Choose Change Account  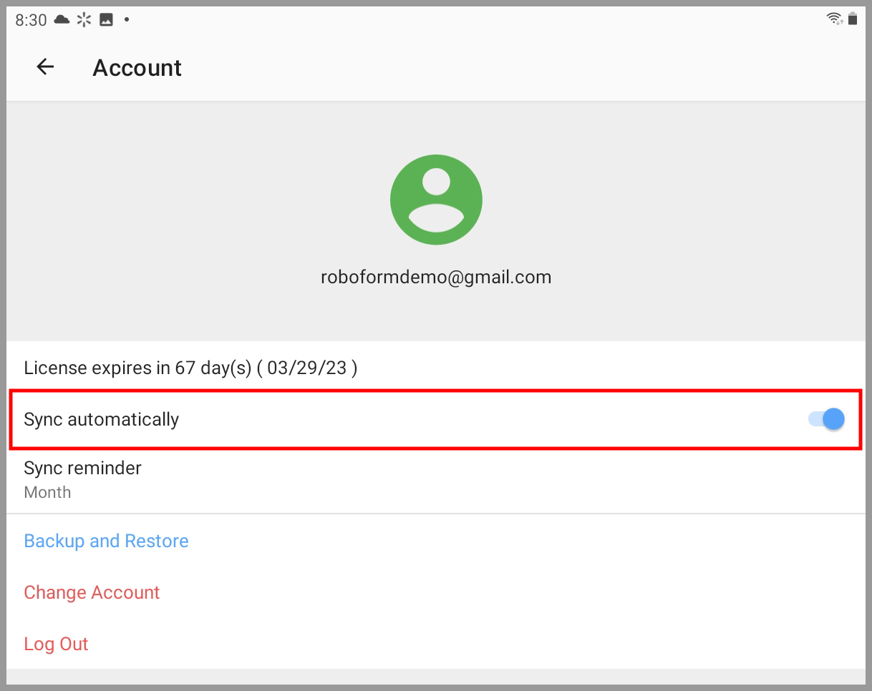coord(92,592)
